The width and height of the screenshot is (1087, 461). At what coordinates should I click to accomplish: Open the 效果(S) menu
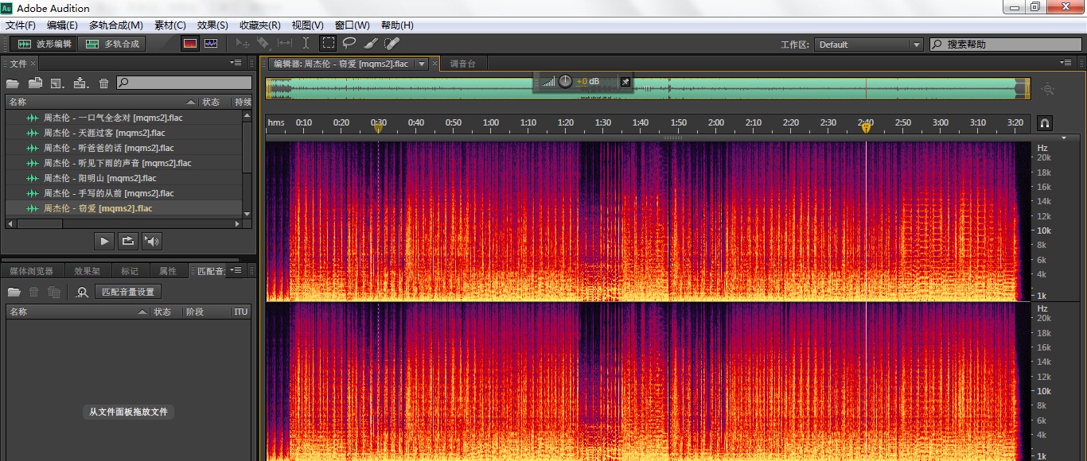click(x=212, y=25)
